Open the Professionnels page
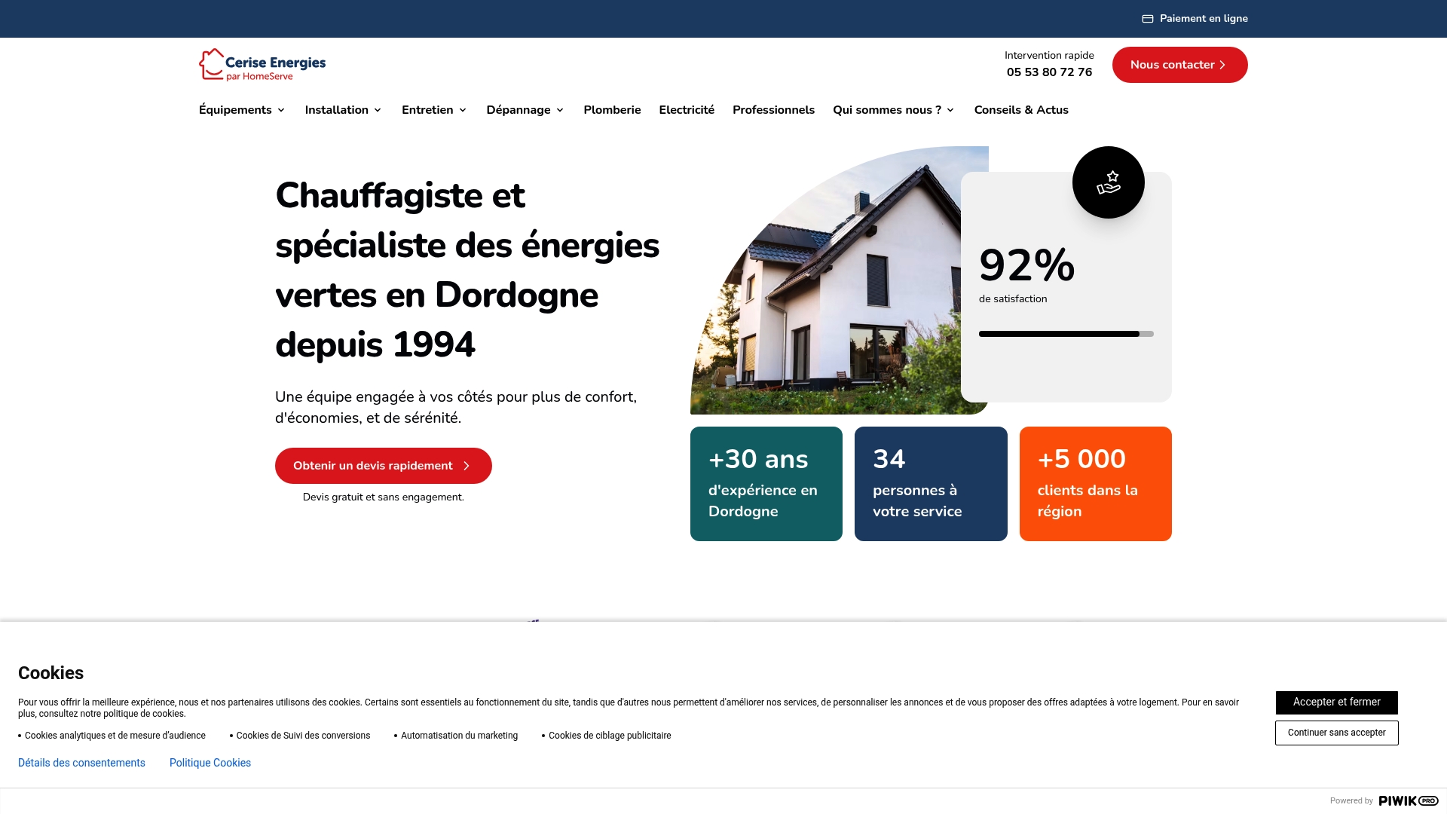This screenshot has width=1447, height=814. pyautogui.click(x=773, y=110)
